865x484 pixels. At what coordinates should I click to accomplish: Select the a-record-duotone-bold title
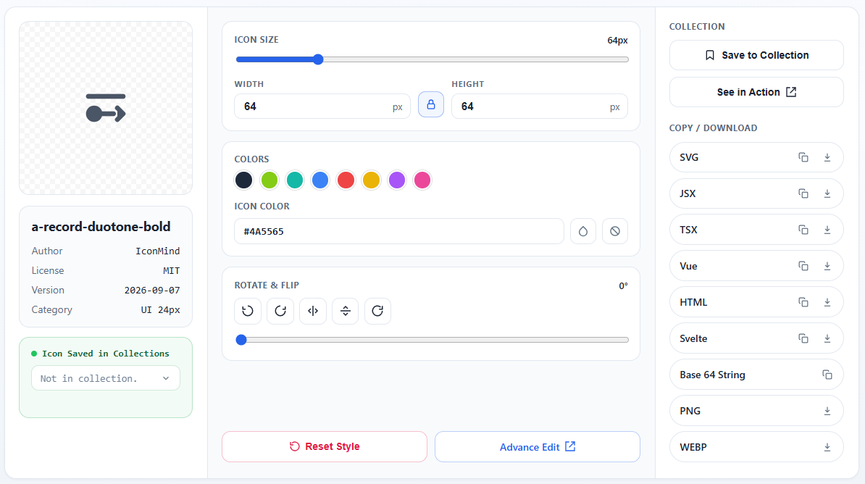(101, 227)
